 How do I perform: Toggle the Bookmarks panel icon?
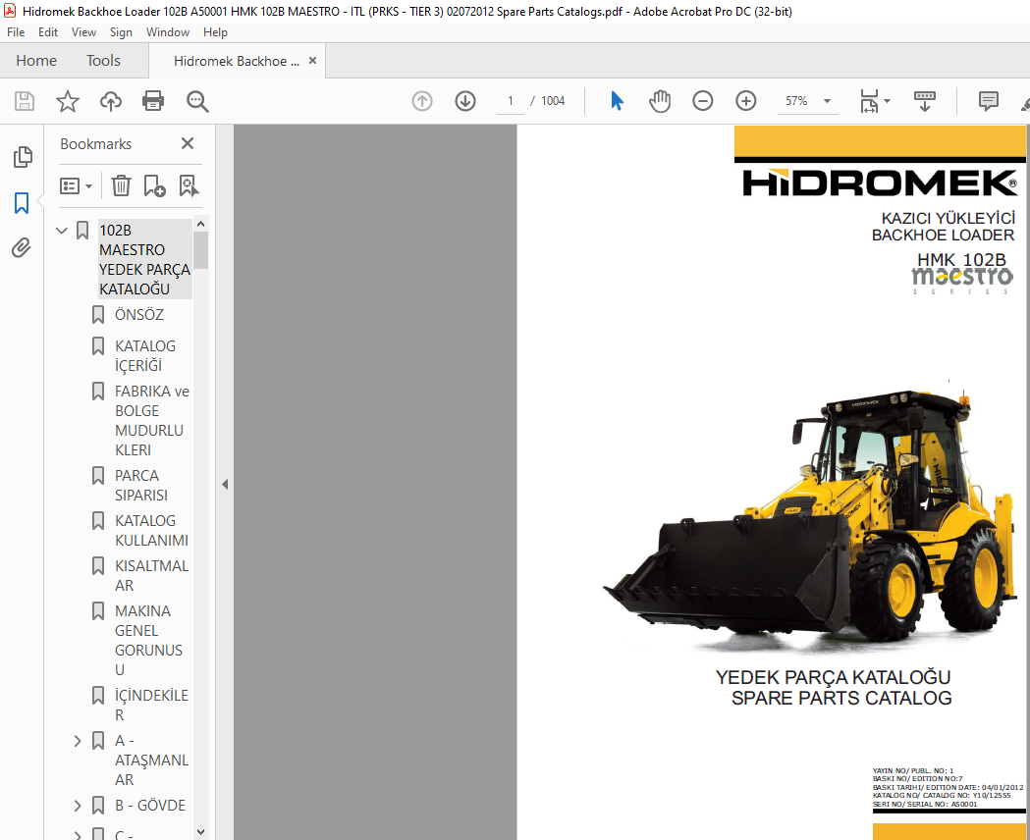click(22, 203)
